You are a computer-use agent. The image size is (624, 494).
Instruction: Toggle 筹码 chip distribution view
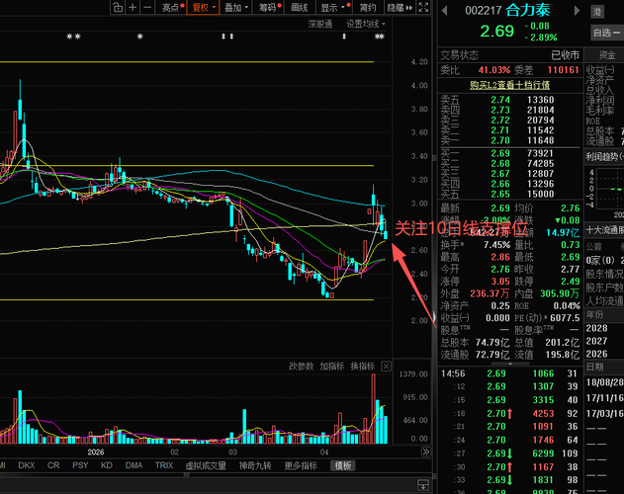coord(270,7)
